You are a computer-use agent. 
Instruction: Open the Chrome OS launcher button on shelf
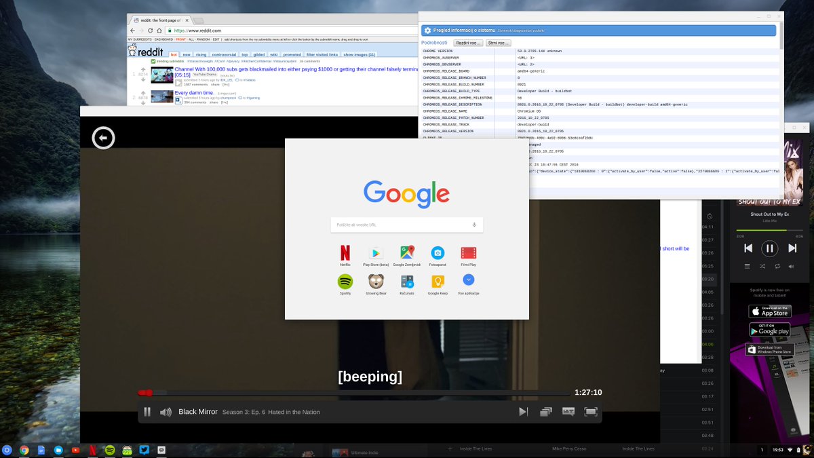pos(7,450)
